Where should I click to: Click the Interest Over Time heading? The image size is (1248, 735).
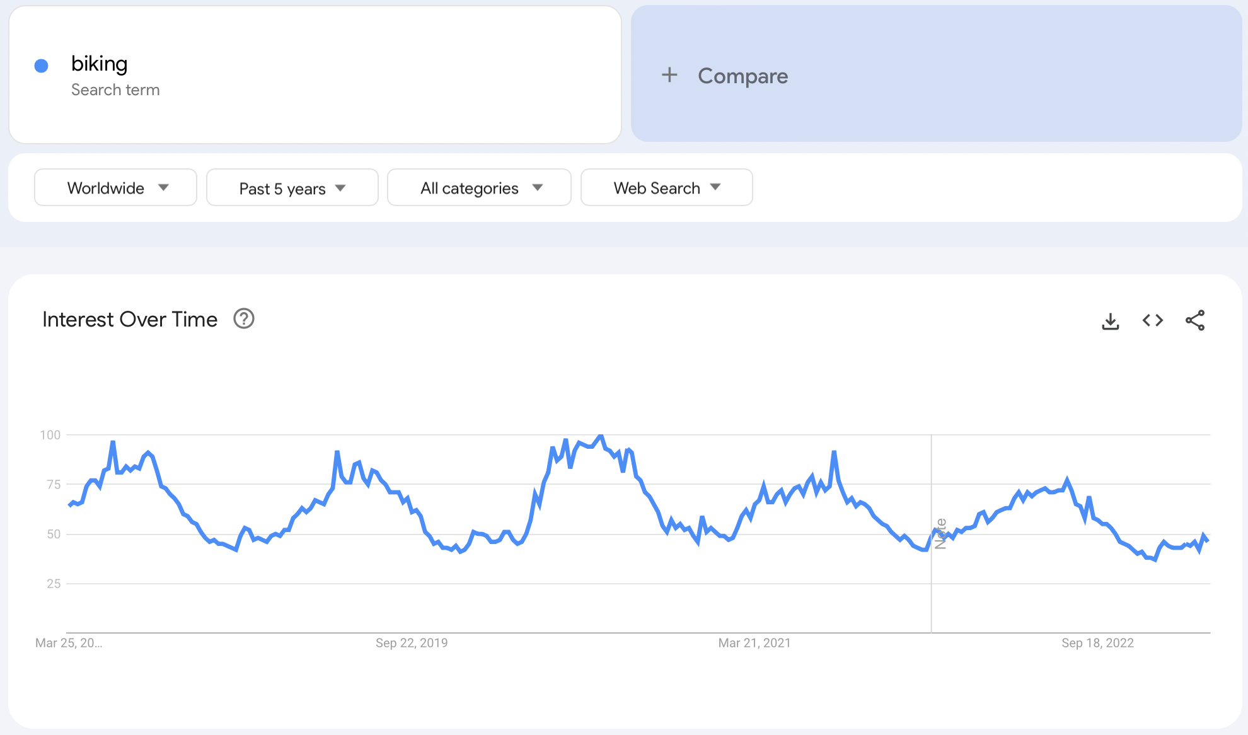click(x=130, y=320)
